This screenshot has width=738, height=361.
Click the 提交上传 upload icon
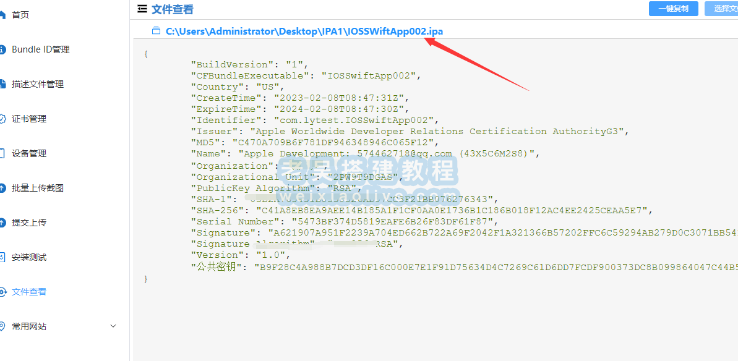pyautogui.click(x=2, y=223)
